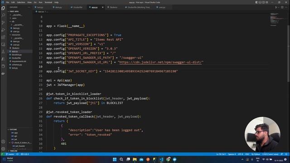Open the Help menu
This screenshot has width=290, height=163.
pos(56,2)
